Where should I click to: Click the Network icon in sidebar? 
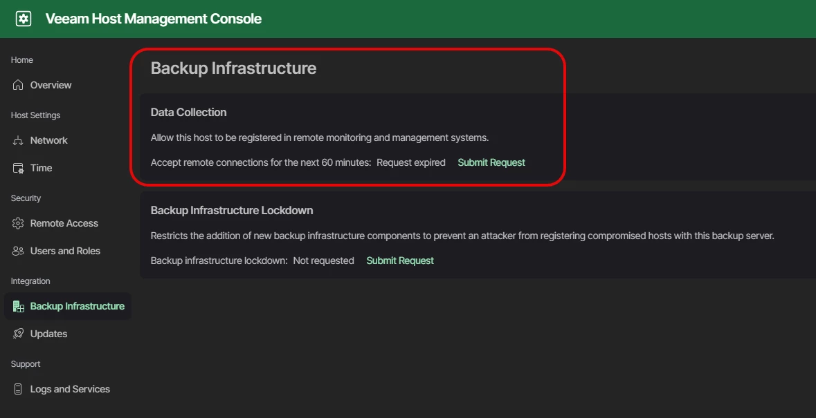18,140
